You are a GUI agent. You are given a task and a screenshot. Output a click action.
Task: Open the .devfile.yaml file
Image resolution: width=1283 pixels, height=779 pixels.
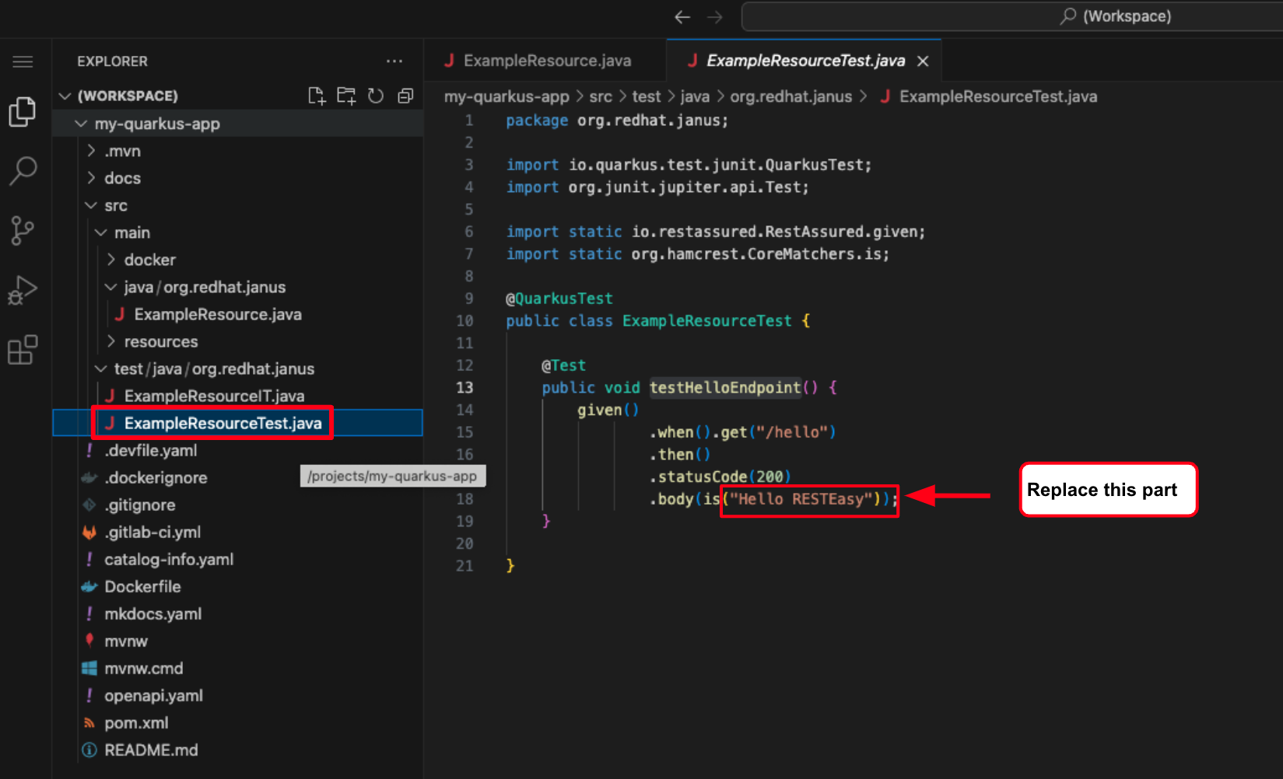237,450
